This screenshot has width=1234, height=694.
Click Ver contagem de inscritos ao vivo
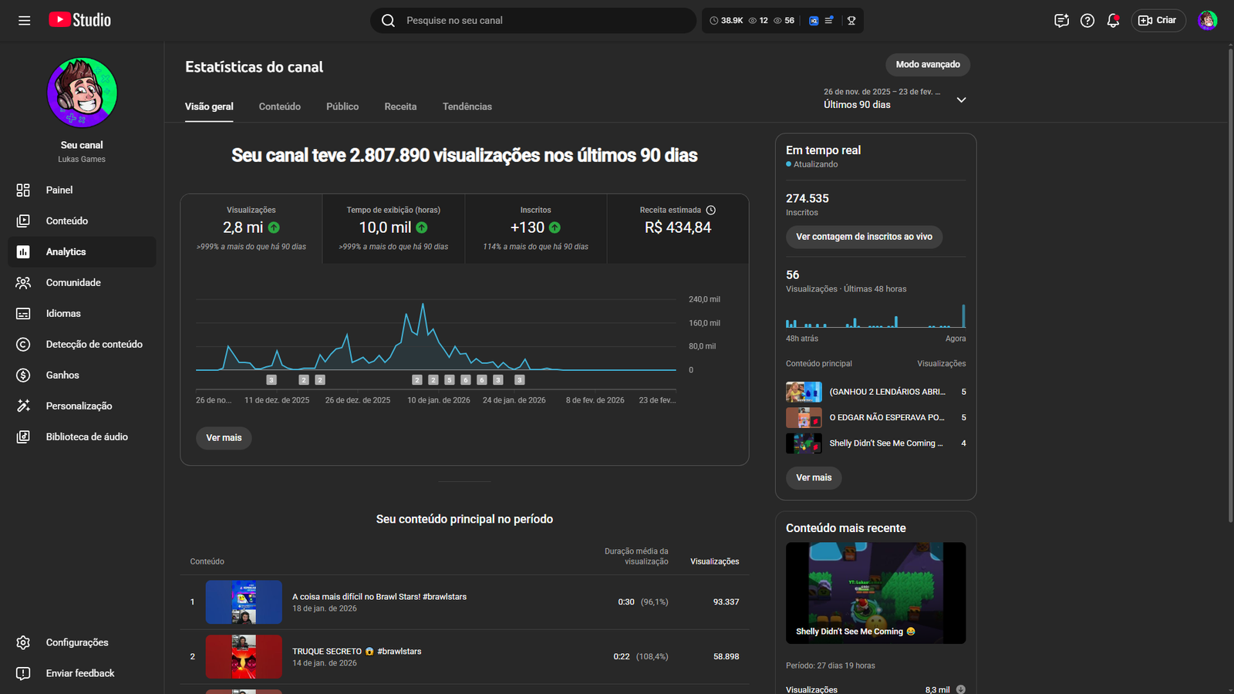pyautogui.click(x=864, y=237)
